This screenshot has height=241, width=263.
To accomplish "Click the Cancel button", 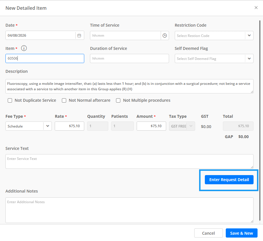I will click(209, 233).
